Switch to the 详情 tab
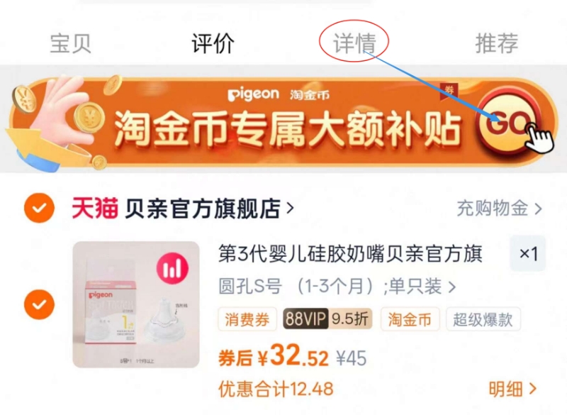Viewport: 567px width, 415px height. pyautogui.click(x=354, y=44)
